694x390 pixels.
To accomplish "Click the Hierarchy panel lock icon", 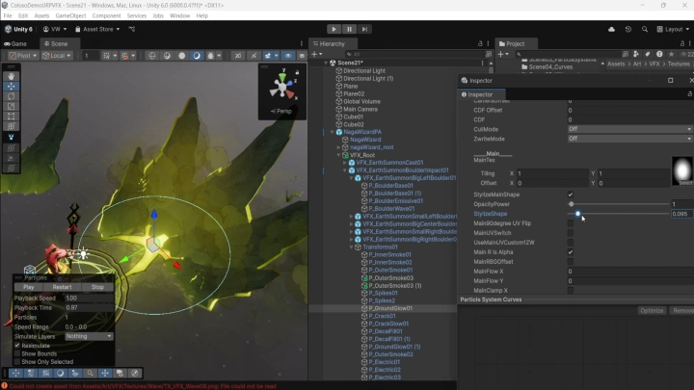I will [x=480, y=43].
